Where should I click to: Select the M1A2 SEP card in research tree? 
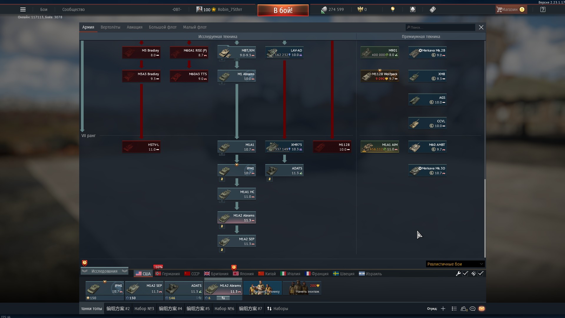pos(237,241)
